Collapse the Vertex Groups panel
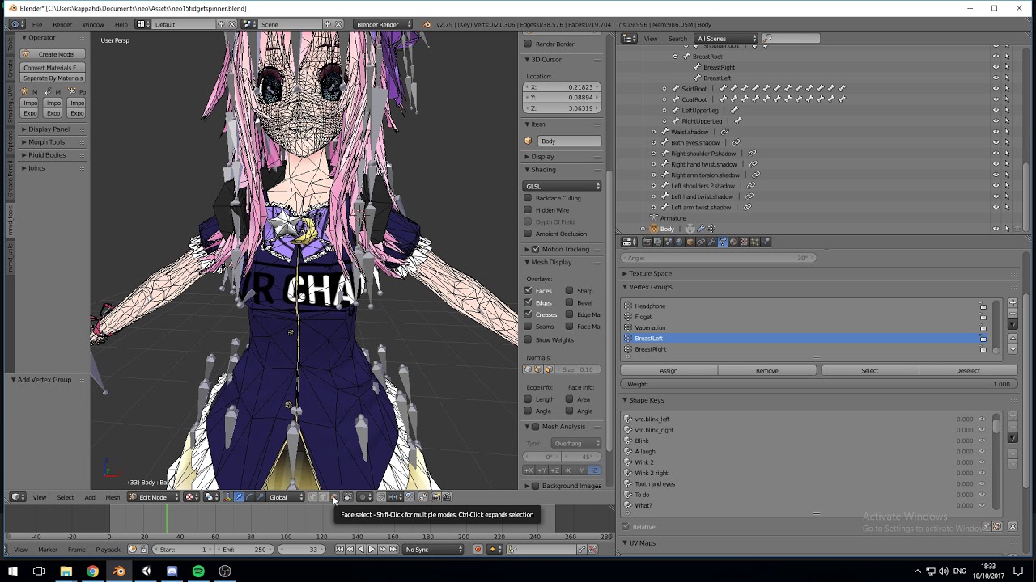1036x582 pixels. point(650,287)
